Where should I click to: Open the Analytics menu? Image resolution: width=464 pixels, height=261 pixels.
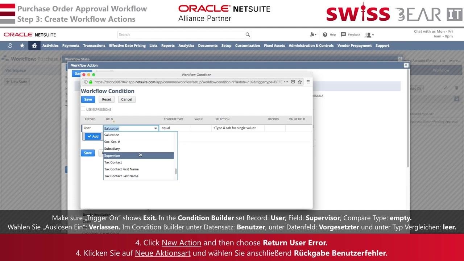(x=186, y=46)
